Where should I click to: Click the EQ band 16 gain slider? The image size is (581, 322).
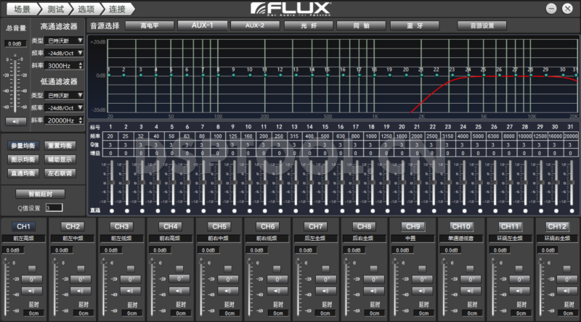pyautogui.click(x=341, y=183)
